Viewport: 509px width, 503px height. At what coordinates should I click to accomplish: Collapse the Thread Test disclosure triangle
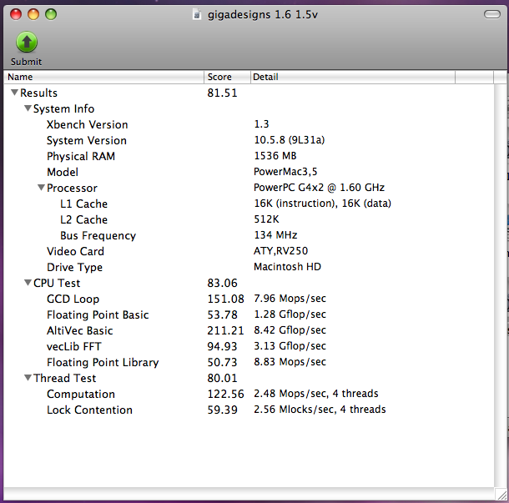pyautogui.click(x=28, y=378)
